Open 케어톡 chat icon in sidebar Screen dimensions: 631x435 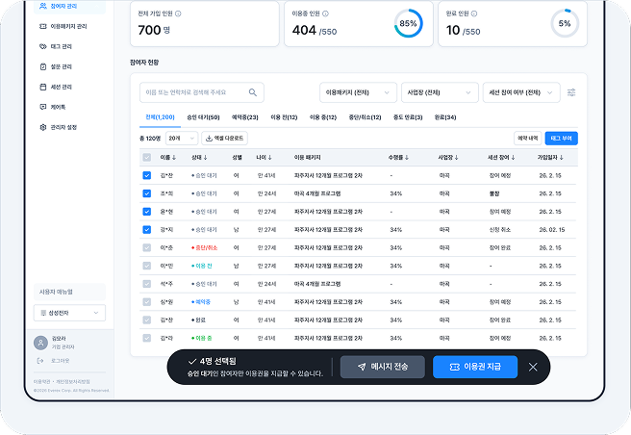(x=43, y=107)
